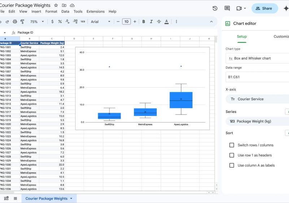Click the MetroExpress box in the chart
Screen dimensions: 289x203
145,112
